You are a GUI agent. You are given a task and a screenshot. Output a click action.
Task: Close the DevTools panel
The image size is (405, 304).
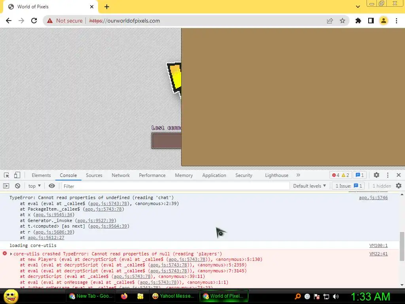coord(399,175)
